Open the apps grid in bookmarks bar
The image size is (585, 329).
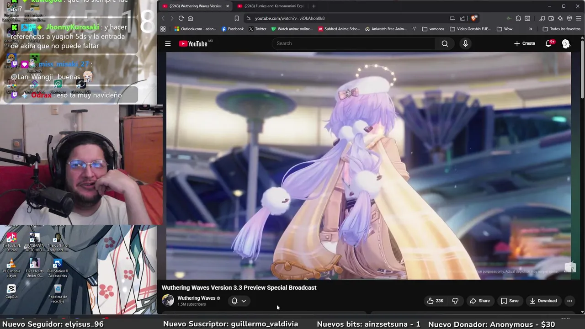pyautogui.click(x=163, y=29)
